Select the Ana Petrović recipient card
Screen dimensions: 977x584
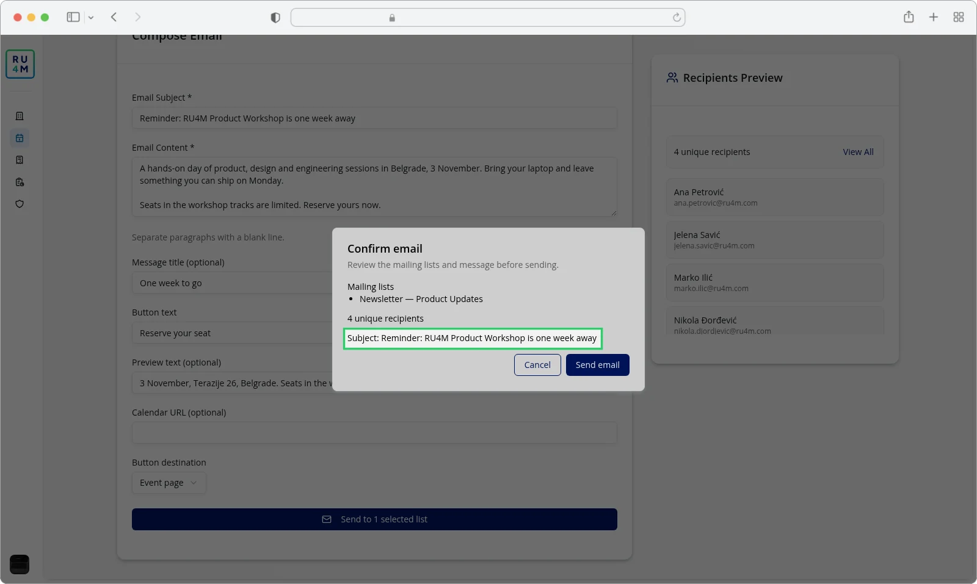tap(775, 197)
